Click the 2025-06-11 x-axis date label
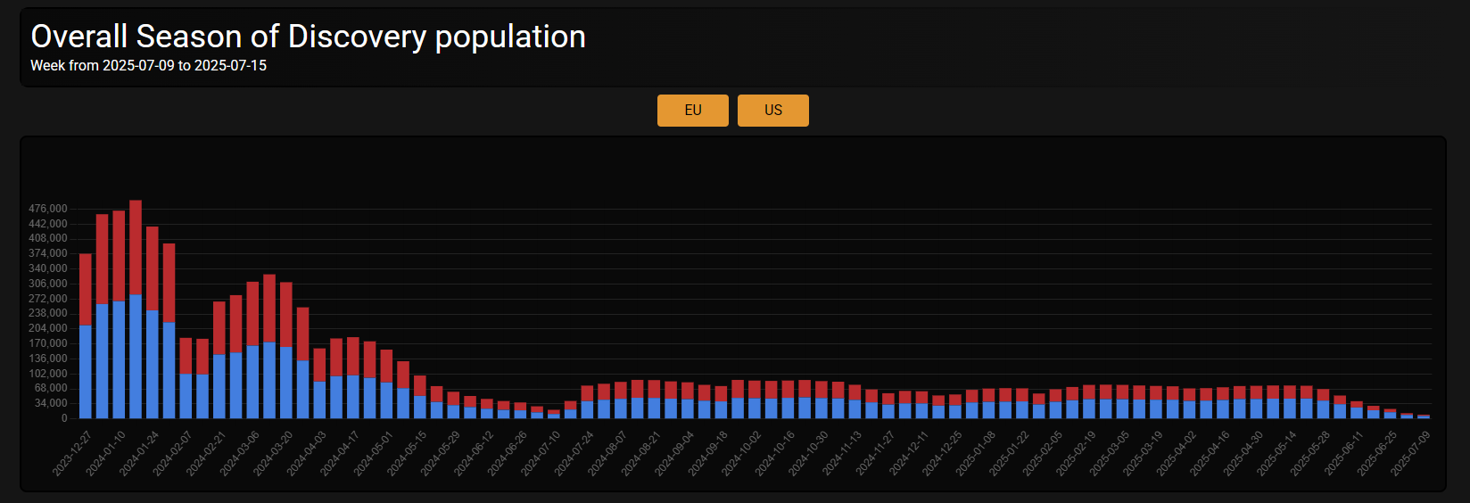Image resolution: width=1470 pixels, height=503 pixels. point(1343,453)
